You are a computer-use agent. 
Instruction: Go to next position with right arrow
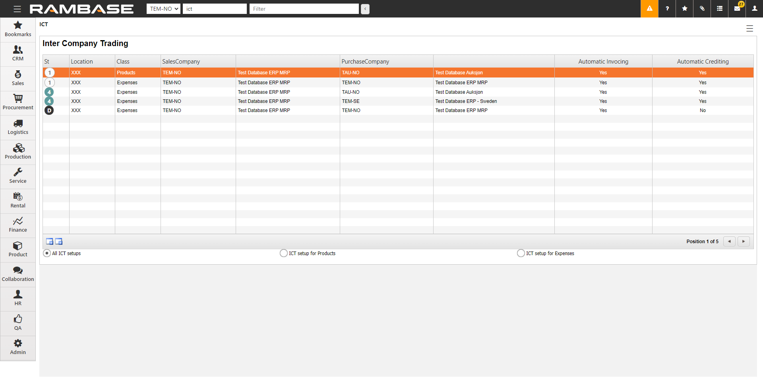click(x=744, y=242)
